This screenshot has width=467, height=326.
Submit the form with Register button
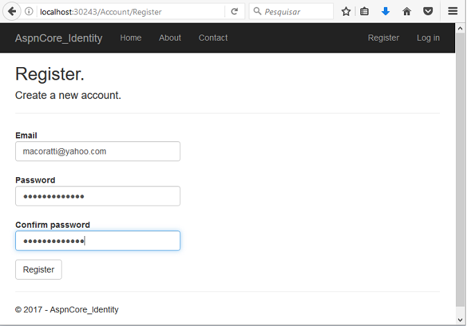click(39, 269)
